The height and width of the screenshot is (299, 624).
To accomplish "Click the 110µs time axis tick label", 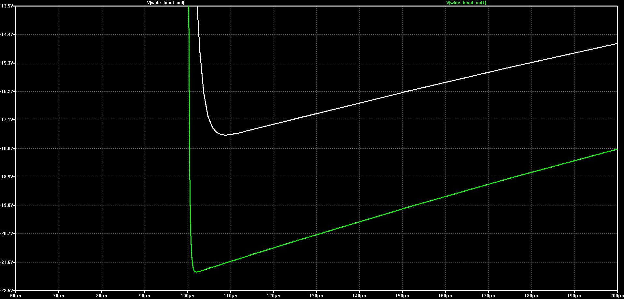I will tap(231, 296).
